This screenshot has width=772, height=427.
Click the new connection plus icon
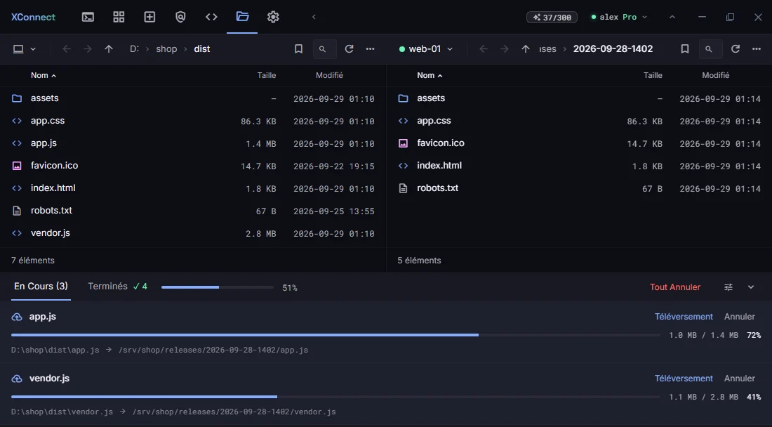point(149,18)
